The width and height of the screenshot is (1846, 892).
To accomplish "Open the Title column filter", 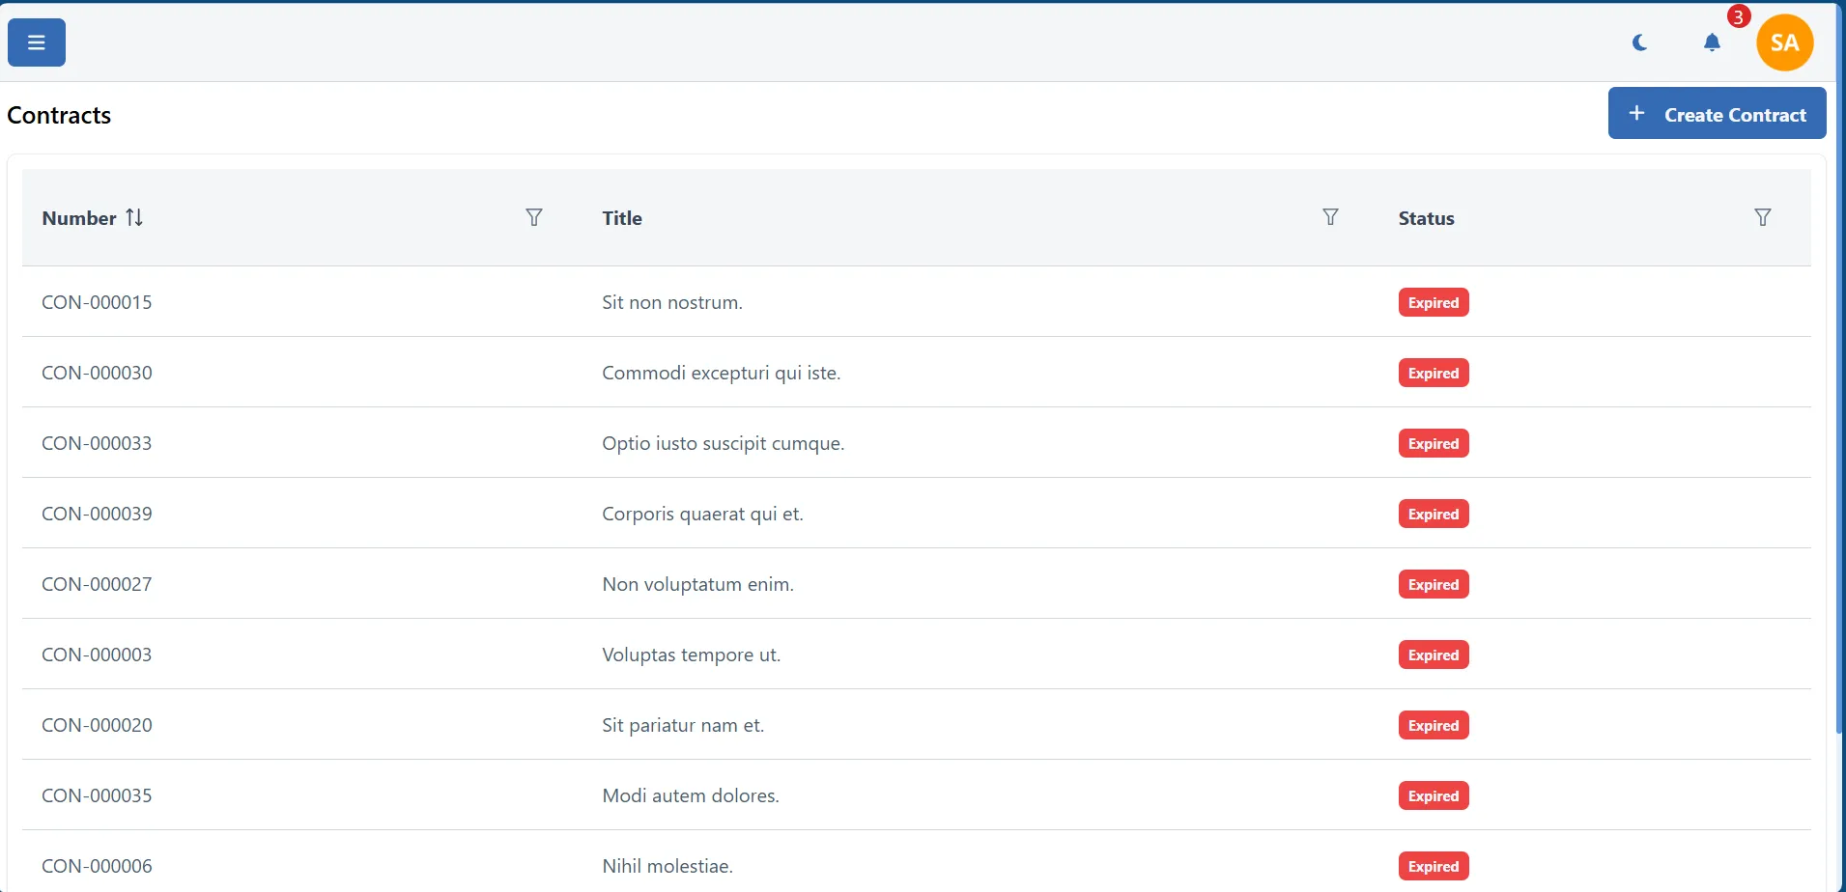I will coord(1330,218).
